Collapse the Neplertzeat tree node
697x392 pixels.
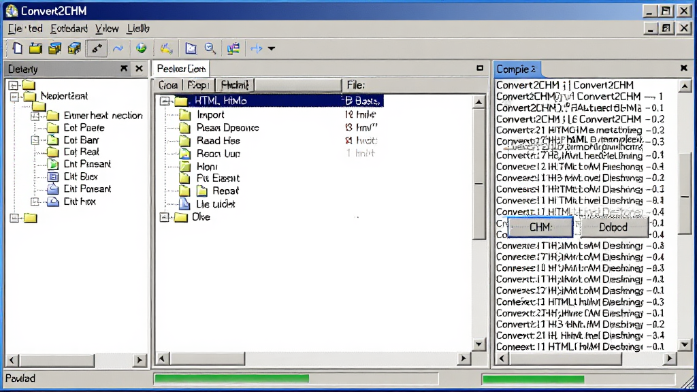[14, 97]
